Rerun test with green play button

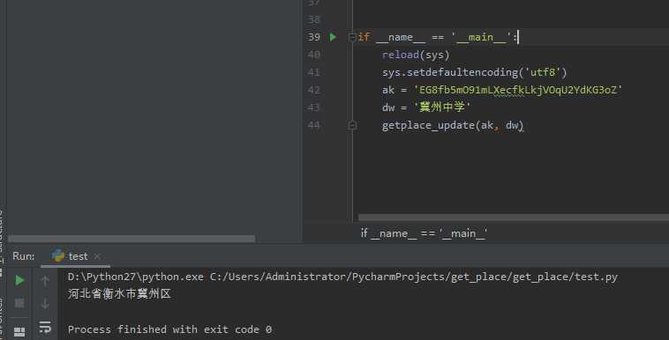[x=19, y=280]
